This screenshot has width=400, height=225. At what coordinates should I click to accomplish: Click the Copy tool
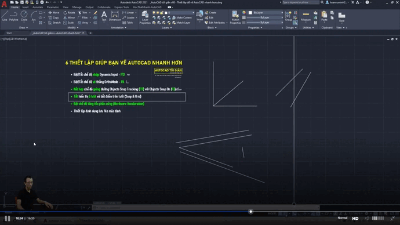click(54, 17)
